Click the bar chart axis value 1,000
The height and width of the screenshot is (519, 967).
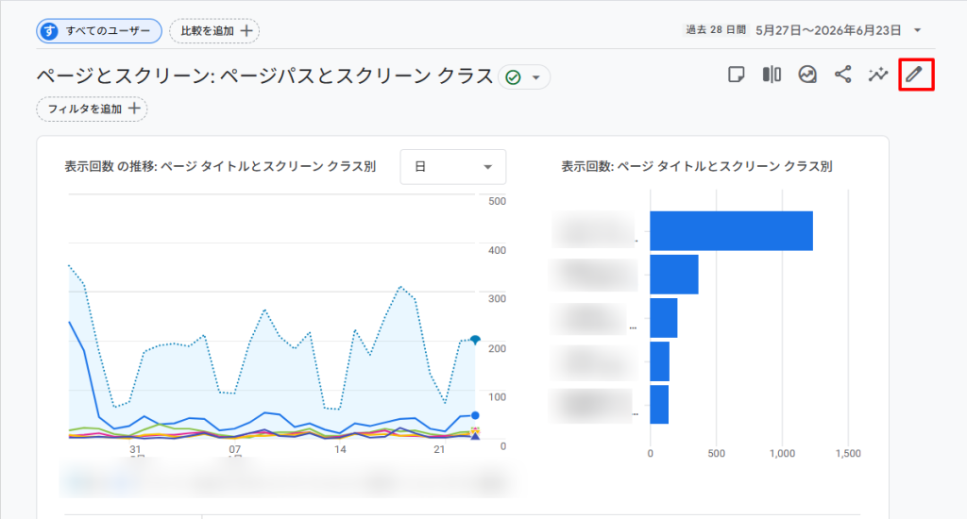(782, 453)
